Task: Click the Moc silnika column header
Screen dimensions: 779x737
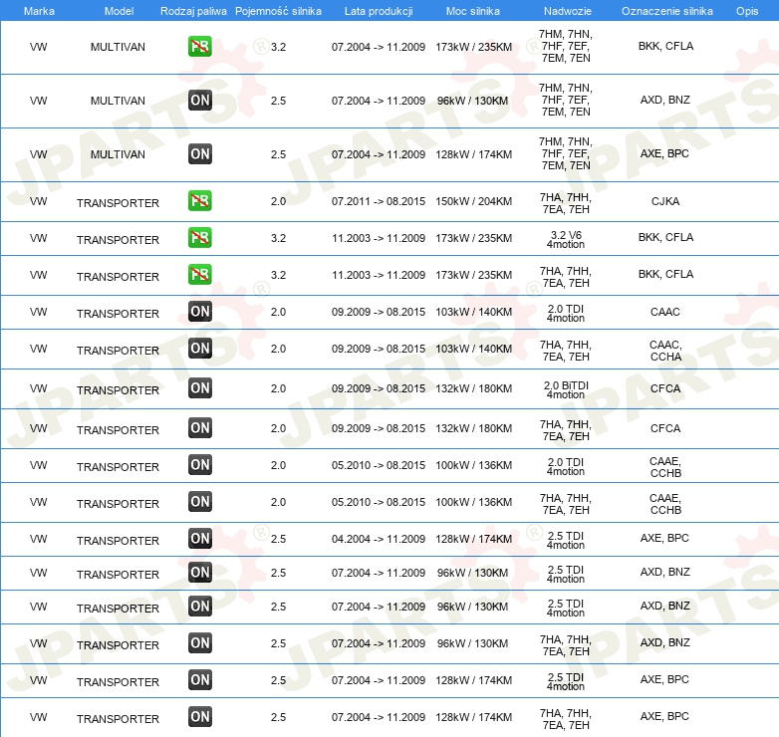Action: pos(472,11)
